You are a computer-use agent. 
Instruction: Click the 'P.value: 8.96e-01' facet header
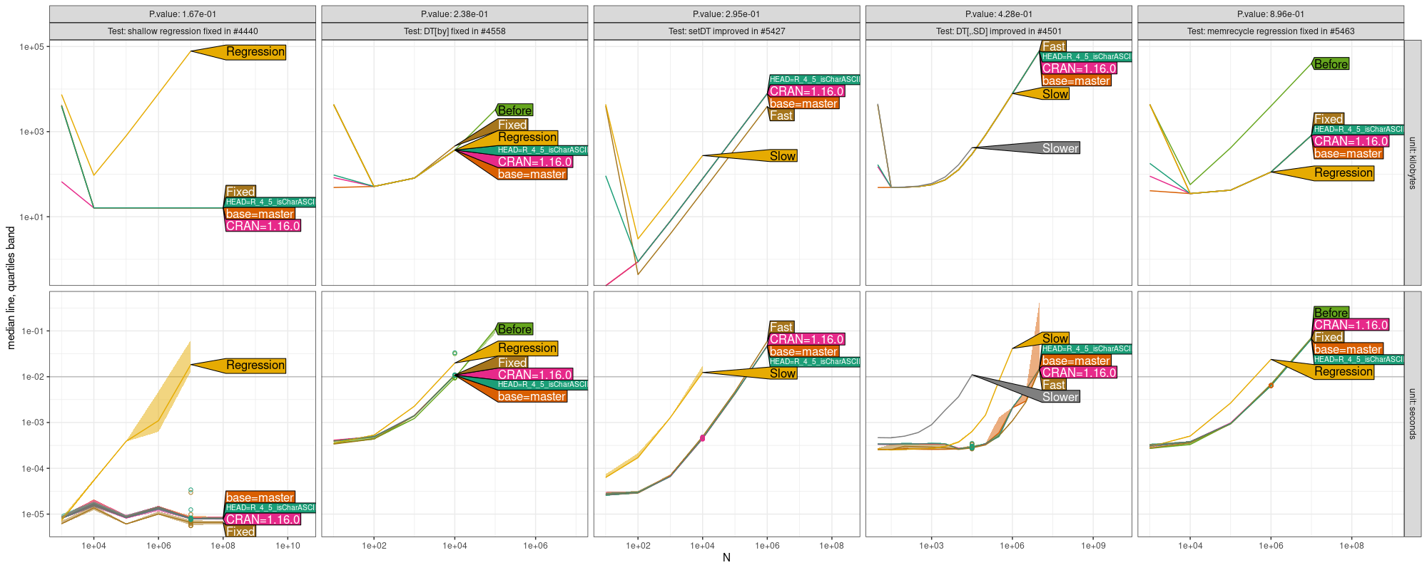point(1271,14)
